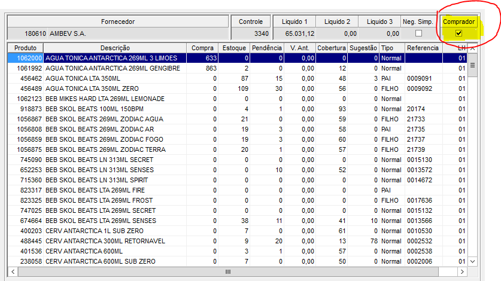
Task: Select product code 456462
Action: pyautogui.click(x=31, y=78)
